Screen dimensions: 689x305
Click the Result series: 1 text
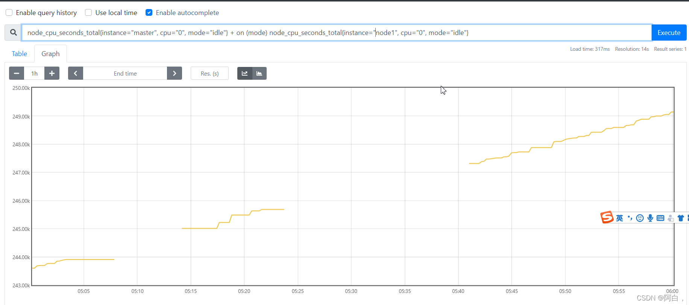click(670, 49)
